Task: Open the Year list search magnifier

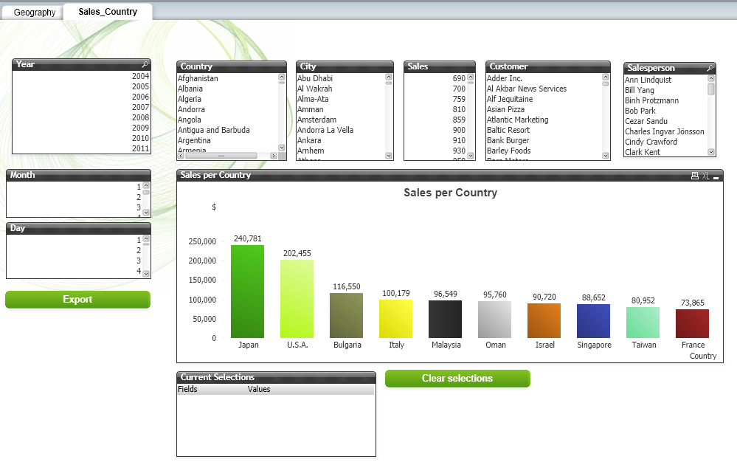Action: (x=146, y=64)
